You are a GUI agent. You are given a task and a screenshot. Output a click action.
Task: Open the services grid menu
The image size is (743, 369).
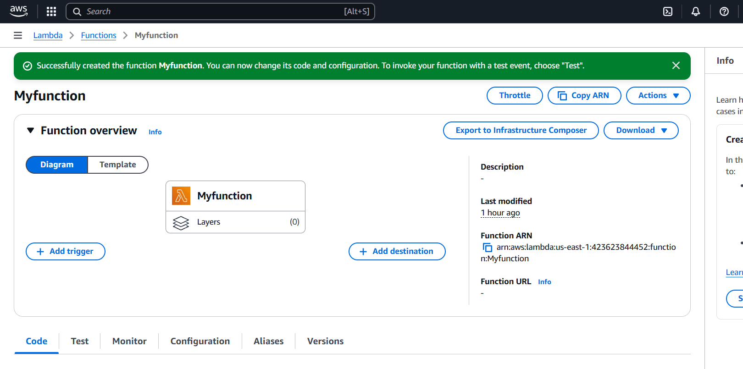(x=51, y=11)
